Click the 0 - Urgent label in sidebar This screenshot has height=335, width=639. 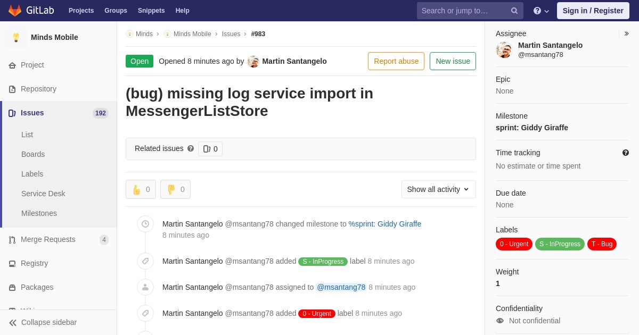click(514, 244)
